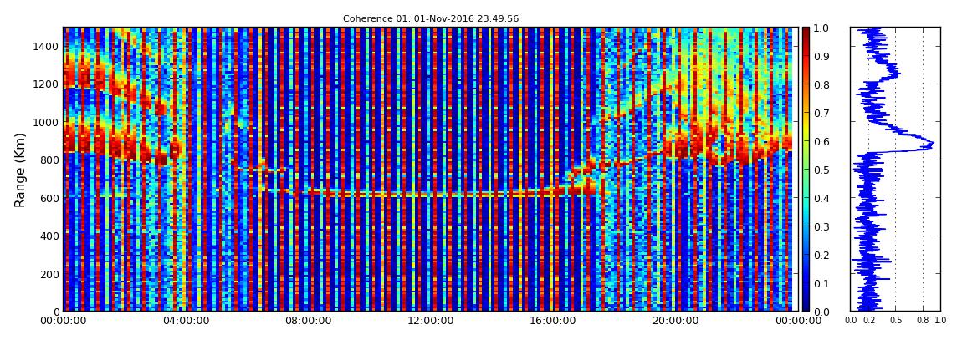Select the 400 range tick label
Image resolution: width=962 pixels, height=340 pixels.
(49, 236)
